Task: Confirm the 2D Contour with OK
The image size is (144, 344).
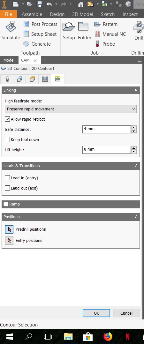Action: pos(96,313)
